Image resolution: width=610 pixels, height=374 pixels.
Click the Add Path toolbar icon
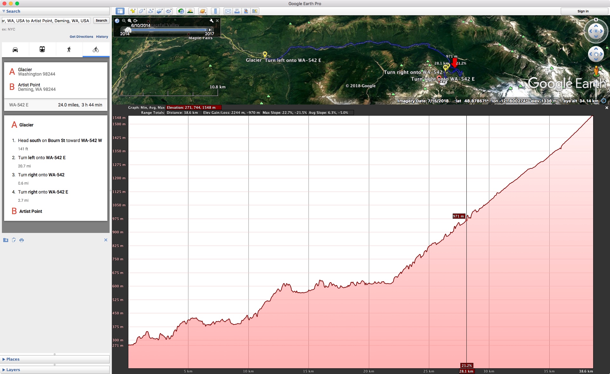click(151, 11)
